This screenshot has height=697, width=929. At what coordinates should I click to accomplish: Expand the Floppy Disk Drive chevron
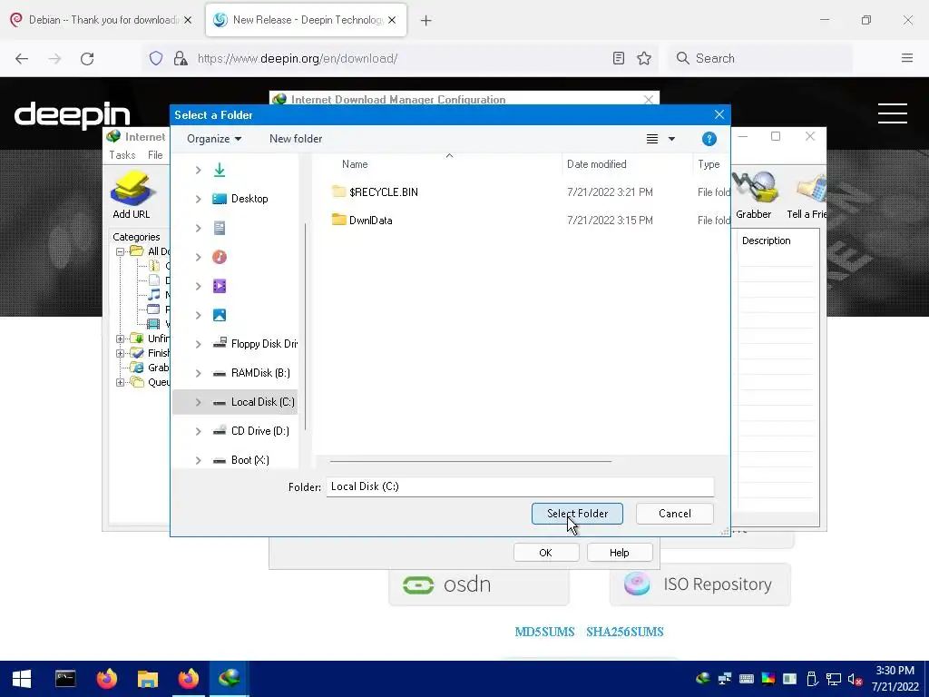click(x=199, y=344)
